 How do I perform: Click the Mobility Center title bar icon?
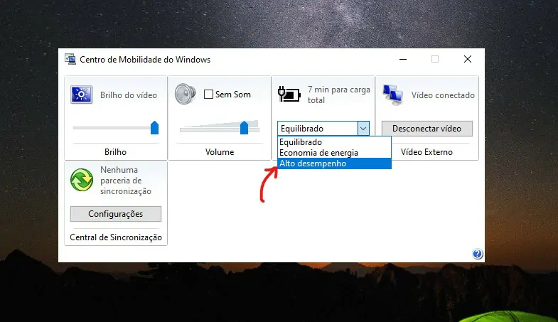click(70, 59)
